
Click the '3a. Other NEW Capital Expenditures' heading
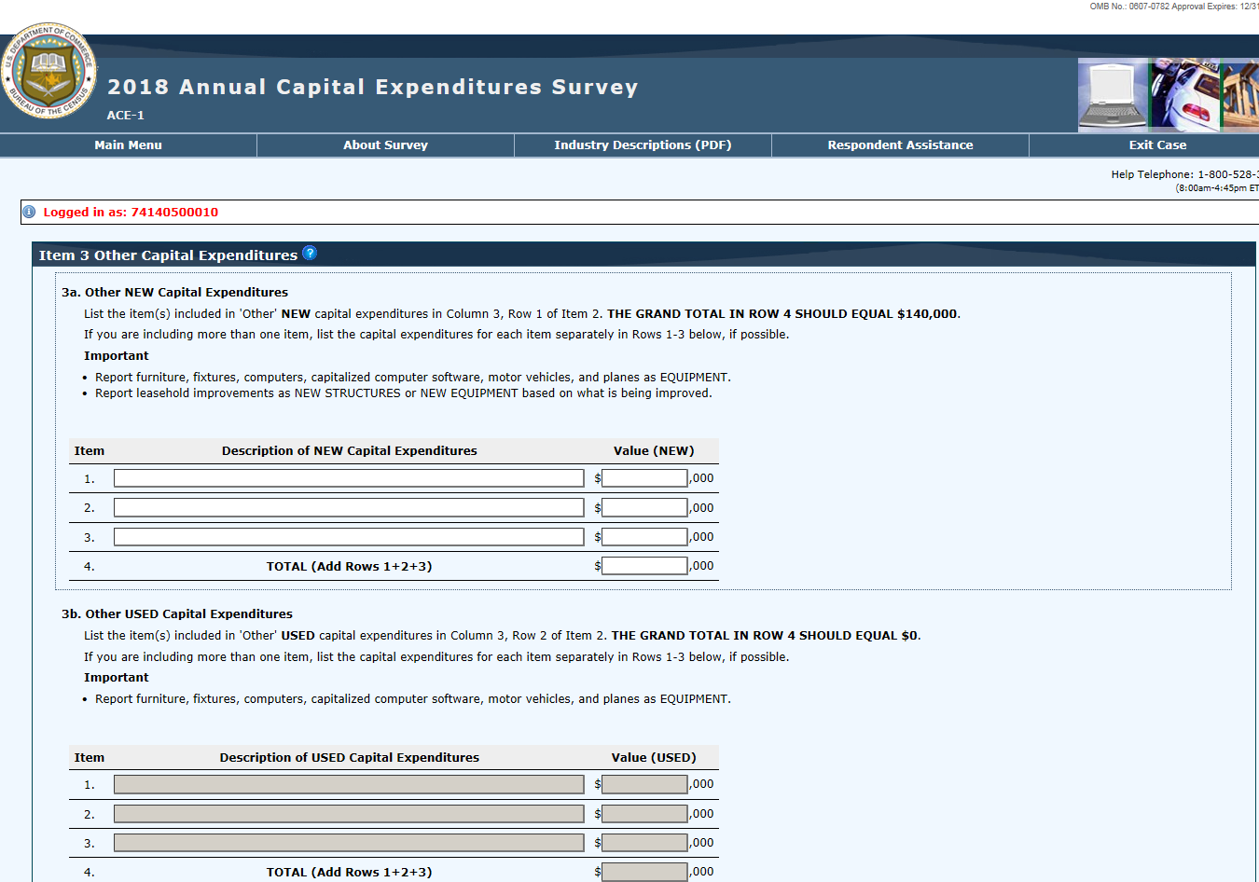pos(174,293)
